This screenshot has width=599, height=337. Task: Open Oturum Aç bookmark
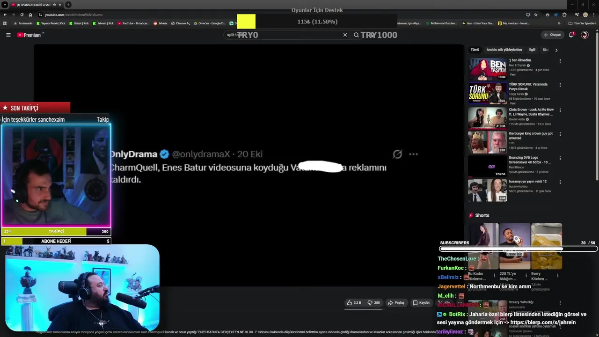[x=181, y=23]
